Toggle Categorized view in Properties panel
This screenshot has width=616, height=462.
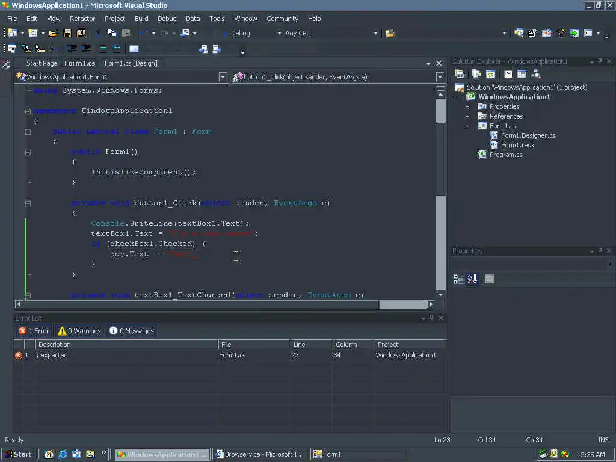coord(458,279)
